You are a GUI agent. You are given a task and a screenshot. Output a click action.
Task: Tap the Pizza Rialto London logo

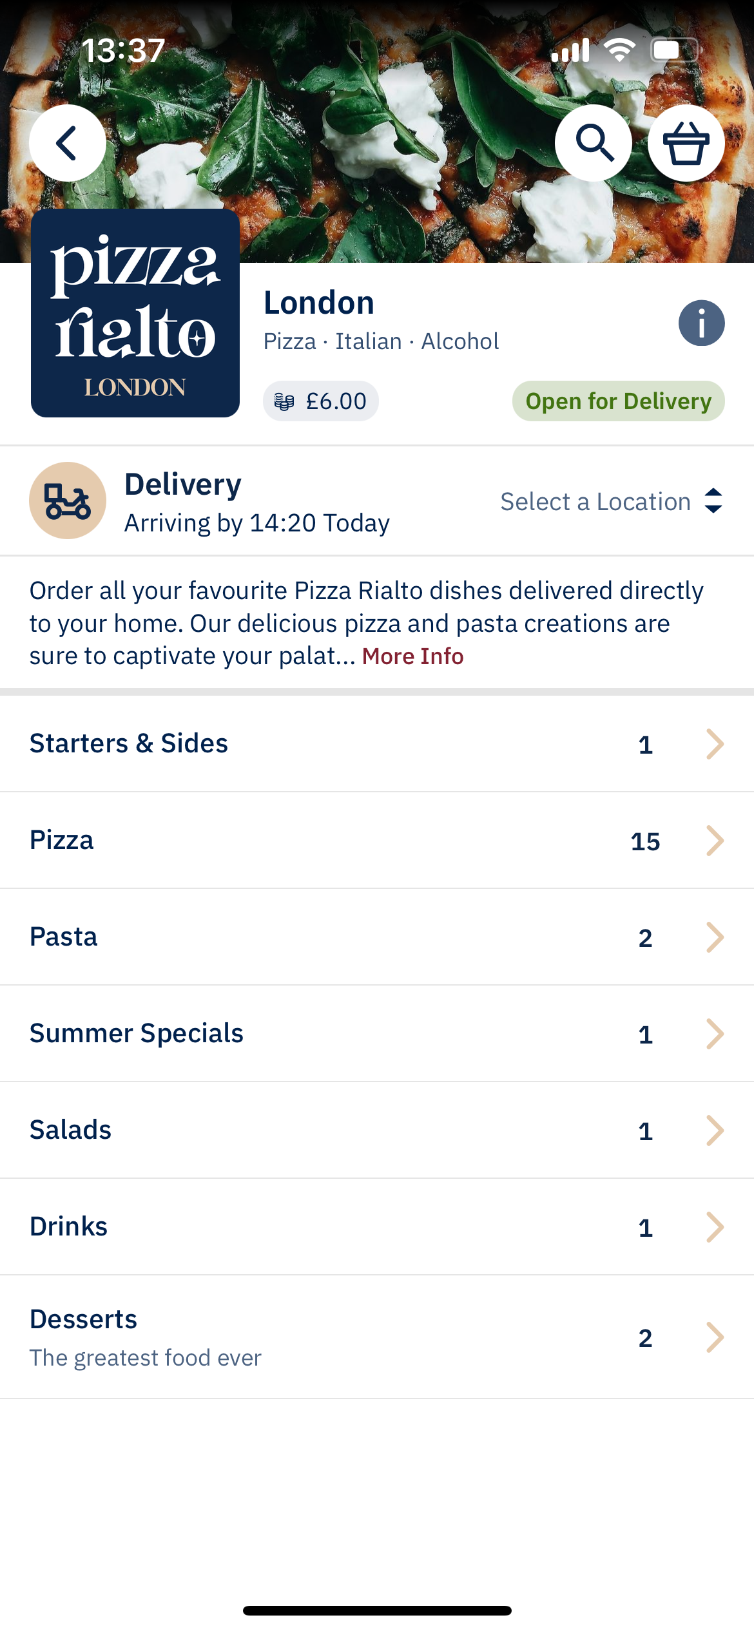point(135,313)
